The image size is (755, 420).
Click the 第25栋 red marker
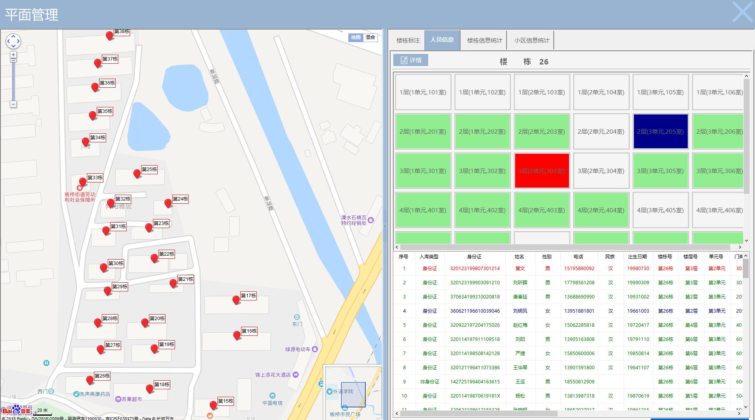tap(137, 173)
